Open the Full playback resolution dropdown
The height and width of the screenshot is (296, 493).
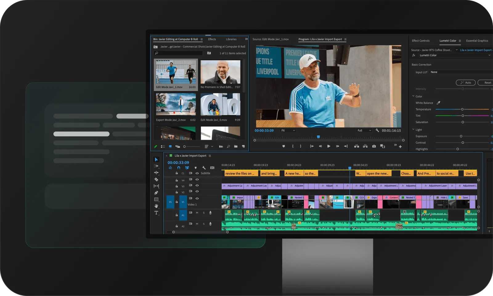point(364,130)
